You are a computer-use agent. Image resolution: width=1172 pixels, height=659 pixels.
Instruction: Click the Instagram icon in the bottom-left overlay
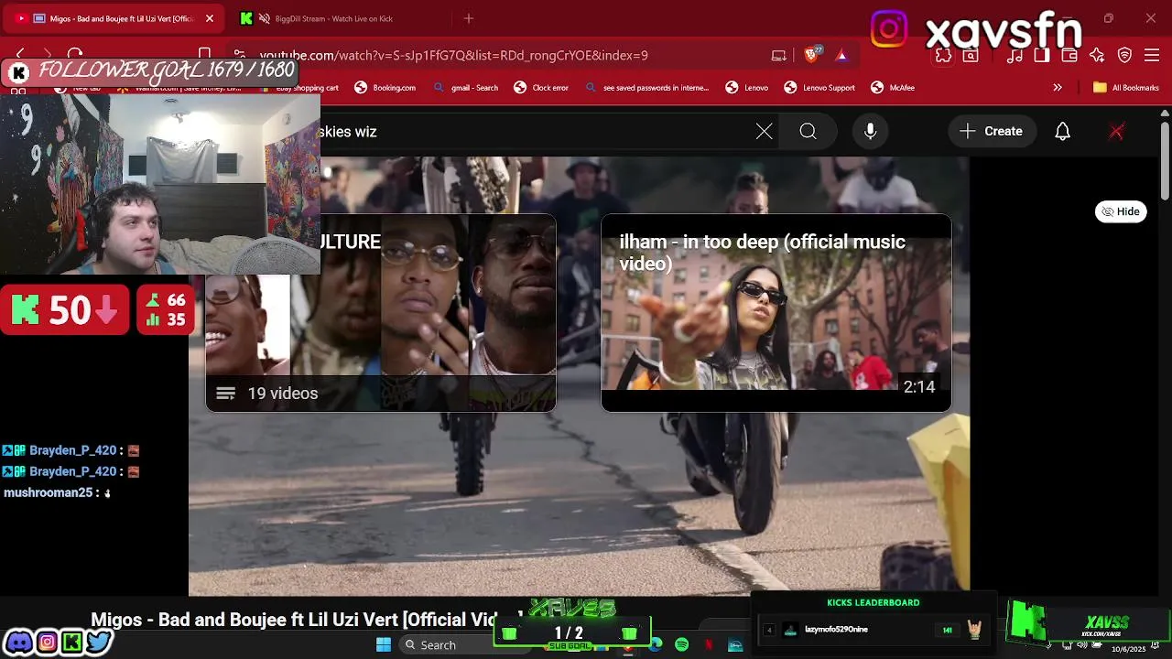pos(46,643)
